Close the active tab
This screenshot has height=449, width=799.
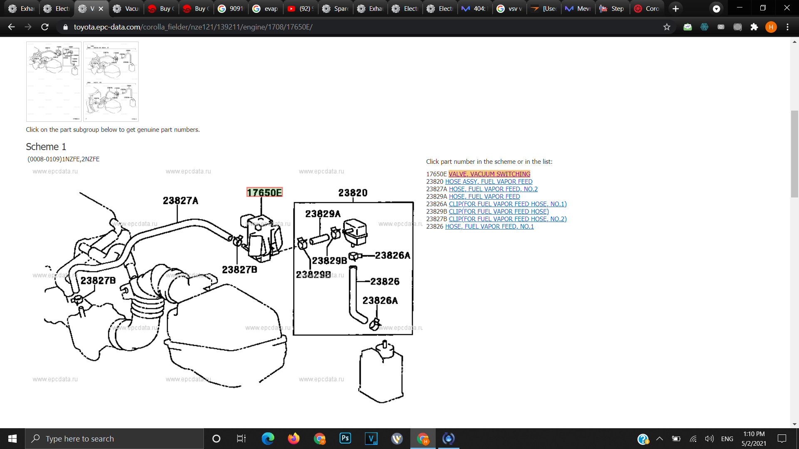(x=101, y=8)
